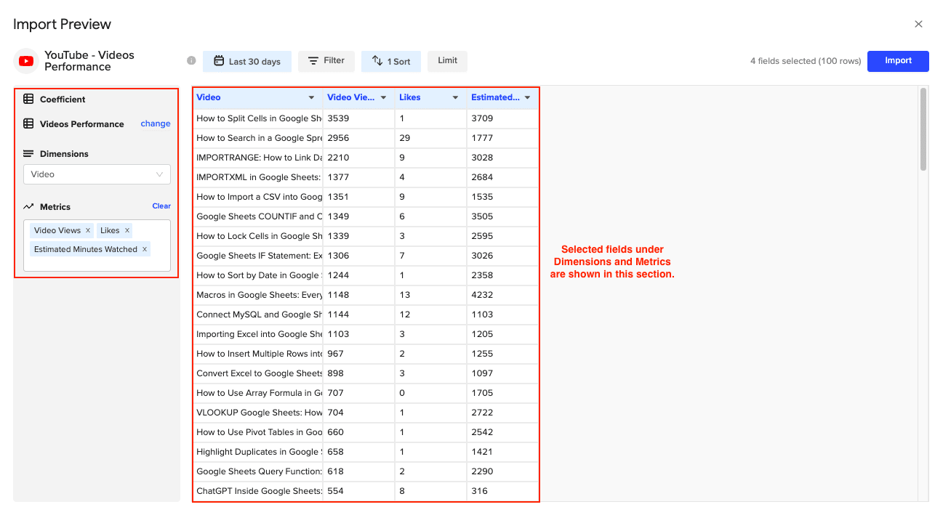Screen dimensions: 943x515
Task: Open the Filter options
Action: [x=326, y=61]
